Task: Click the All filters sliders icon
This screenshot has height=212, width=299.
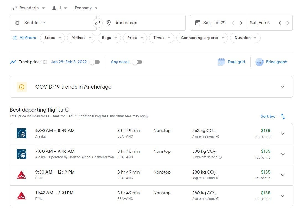Action: click(15, 38)
